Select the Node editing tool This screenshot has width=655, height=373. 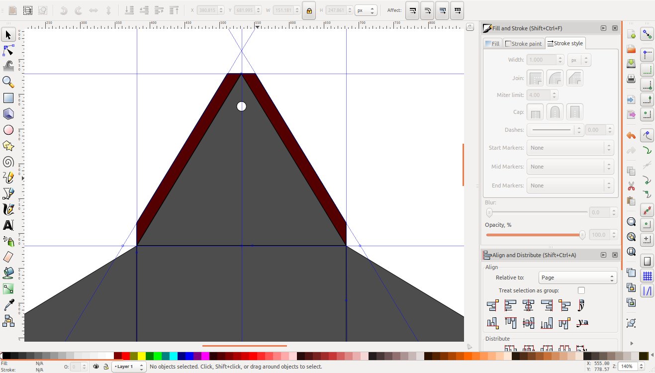8,50
